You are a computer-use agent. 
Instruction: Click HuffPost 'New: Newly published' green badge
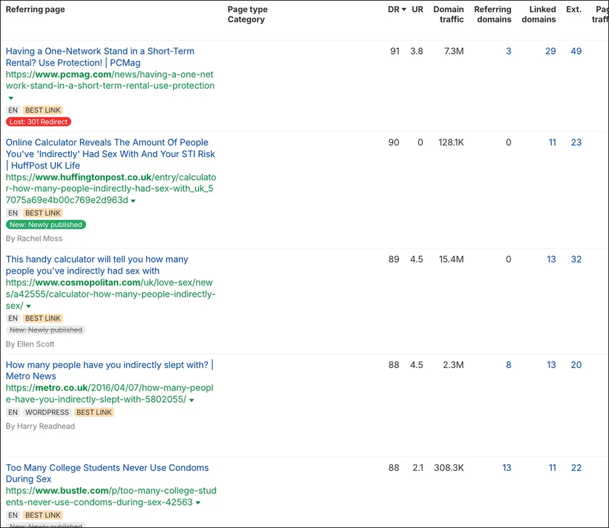pyautogui.click(x=46, y=224)
